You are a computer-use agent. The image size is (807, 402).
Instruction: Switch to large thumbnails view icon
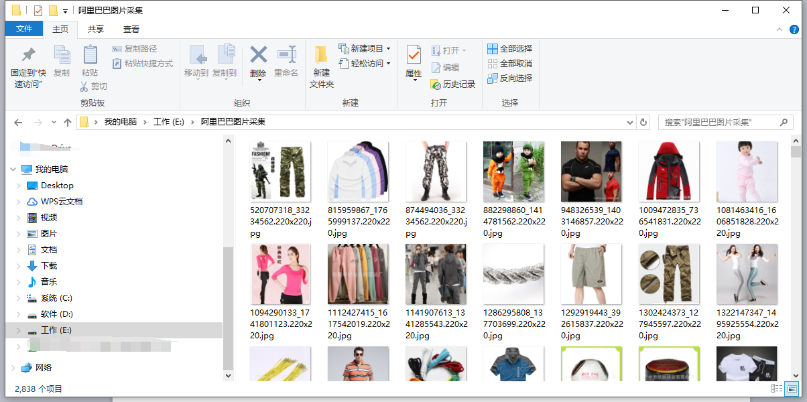coord(792,389)
